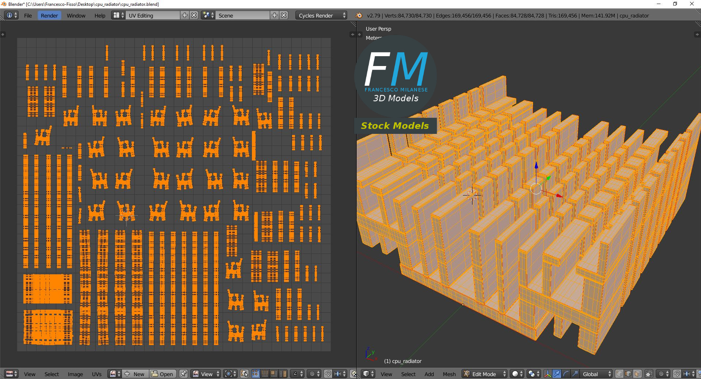Toggle the 3D manipulator widget
Image resolution: width=701 pixels, height=379 pixels.
pyautogui.click(x=548, y=374)
